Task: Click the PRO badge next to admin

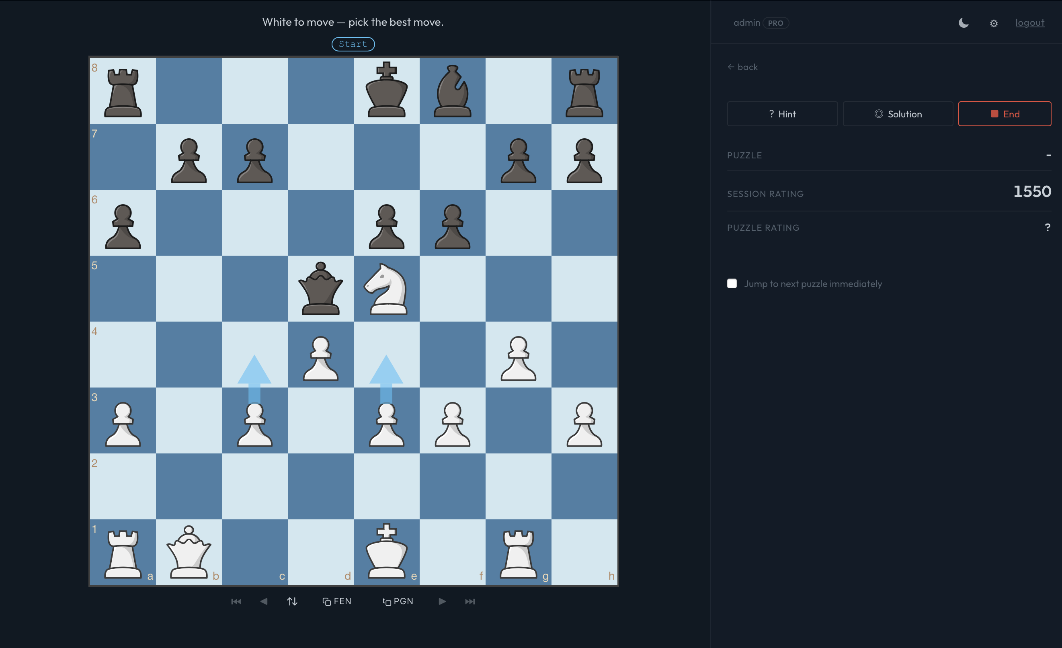Action: pyautogui.click(x=775, y=23)
